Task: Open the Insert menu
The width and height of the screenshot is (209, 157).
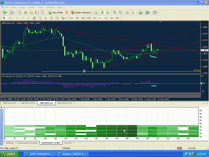Action: 22,7
